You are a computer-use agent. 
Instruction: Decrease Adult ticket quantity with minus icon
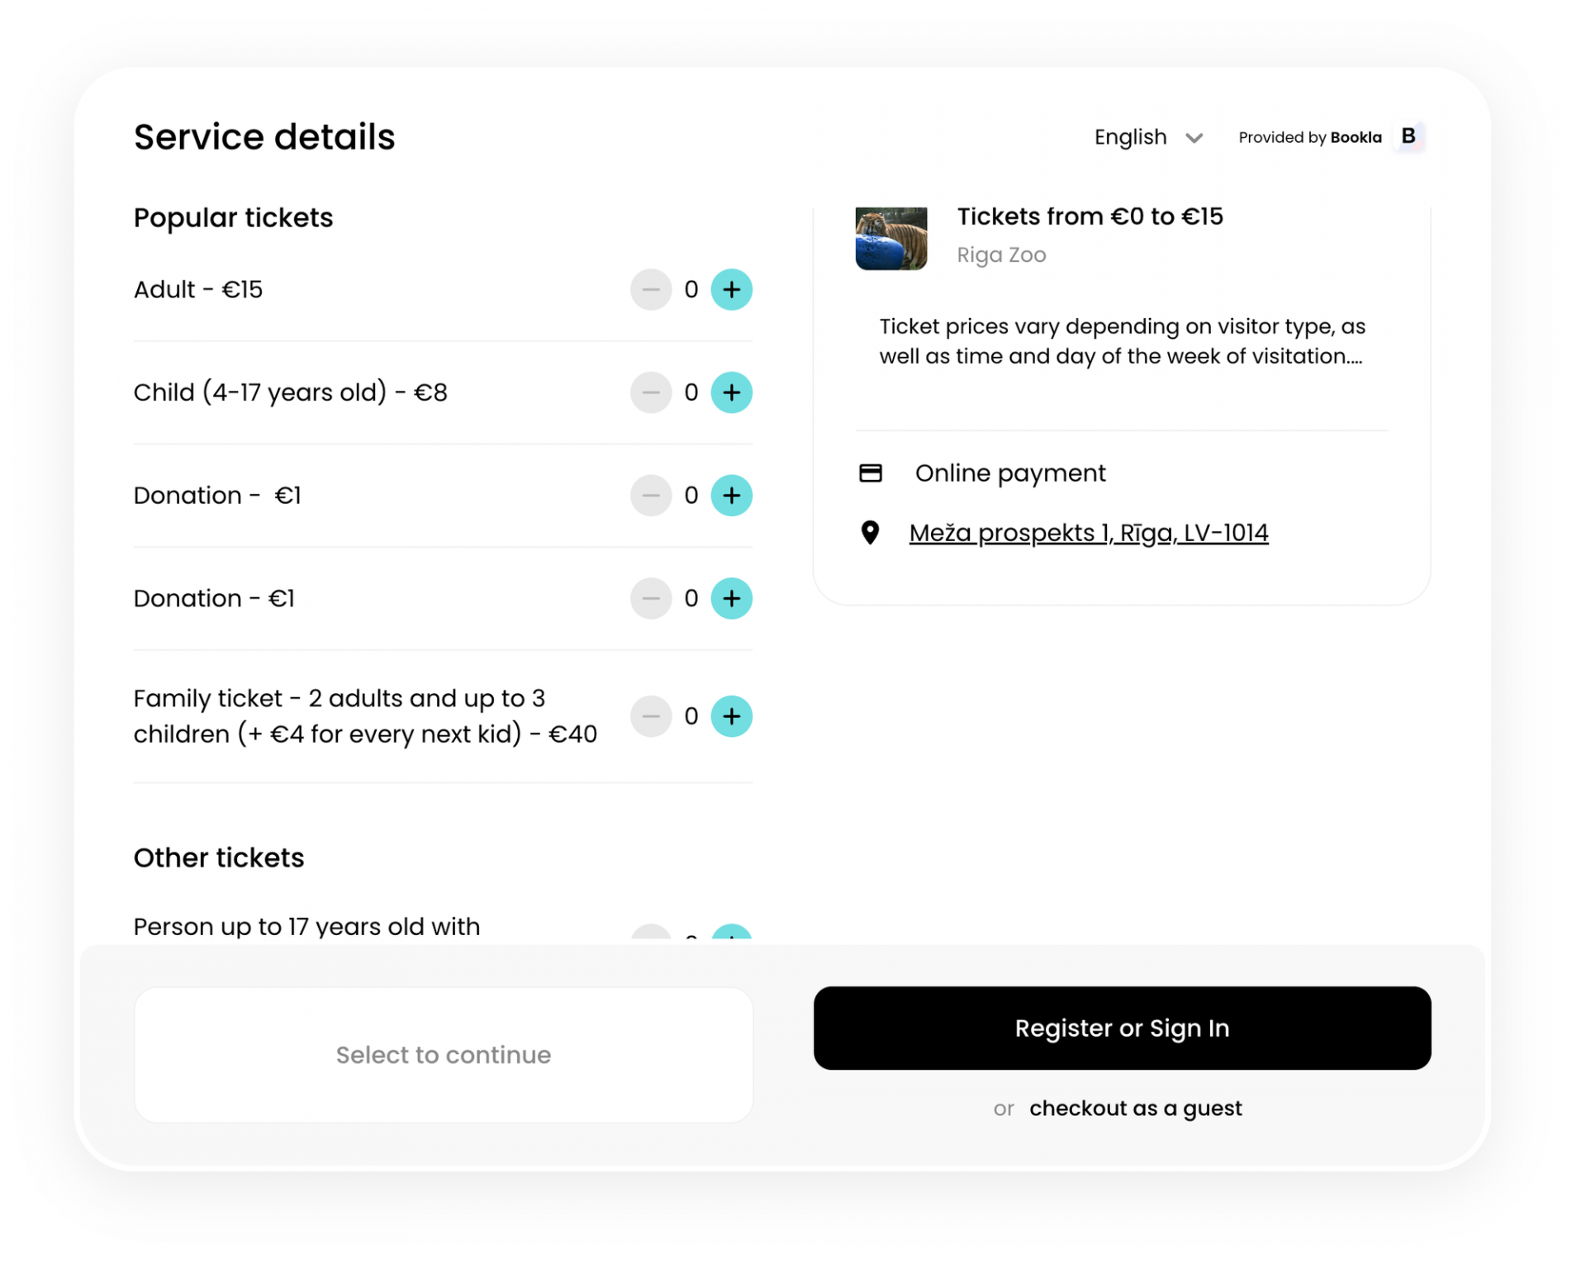coord(652,289)
